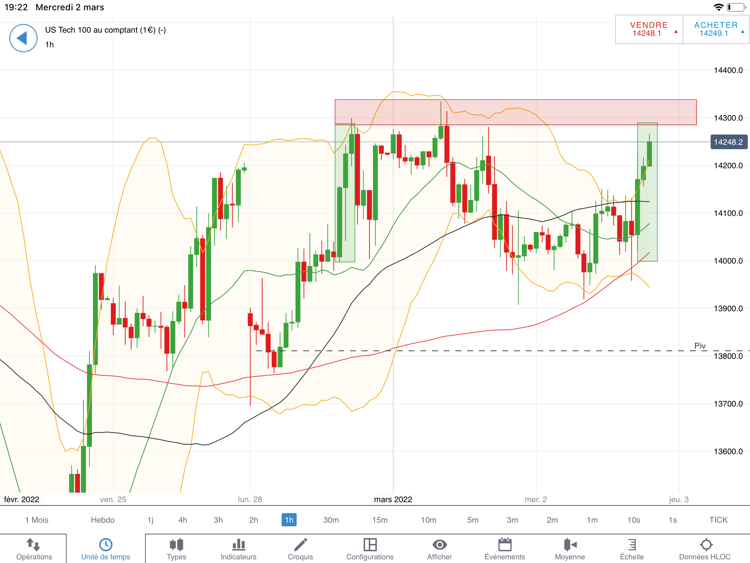The image size is (750, 563).
Task: Switch to the 4h timeframe
Action: 183,520
